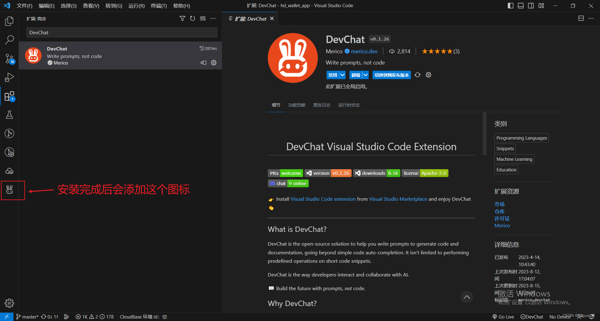Image resolution: width=600 pixels, height=321 pixels.
Task: Click the merico.dev publisher link
Action: point(364,51)
